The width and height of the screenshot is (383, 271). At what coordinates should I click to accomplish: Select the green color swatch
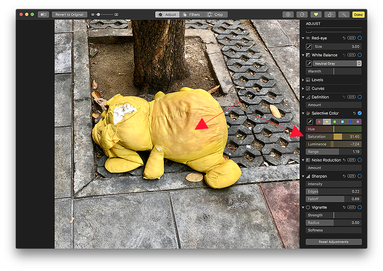coord(334,122)
